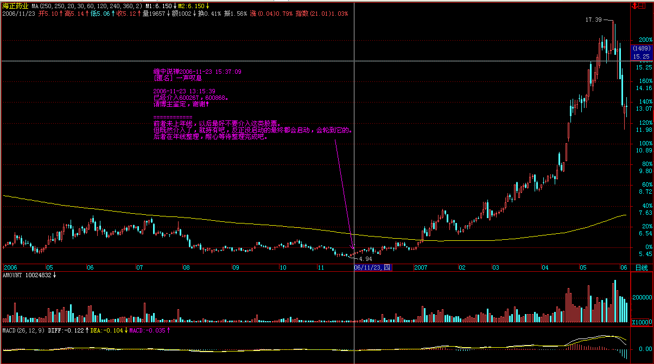
Task: Click the red anchor icon at top right
Action: 635,6
